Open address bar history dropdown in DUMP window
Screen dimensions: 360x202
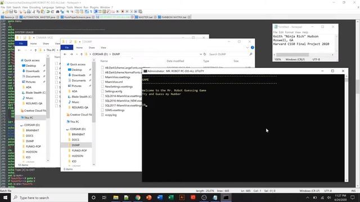[201, 54]
